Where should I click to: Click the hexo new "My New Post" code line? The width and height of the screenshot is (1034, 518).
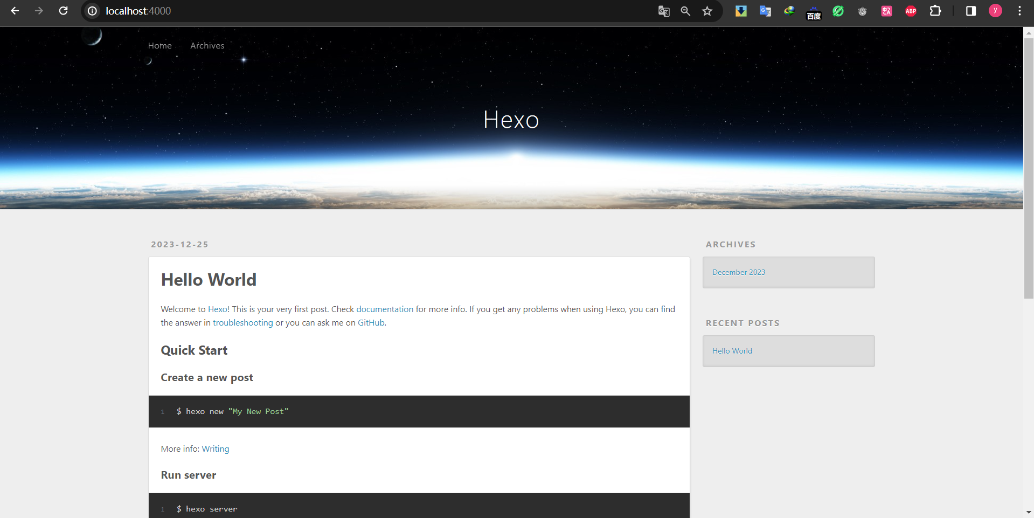pyautogui.click(x=232, y=412)
